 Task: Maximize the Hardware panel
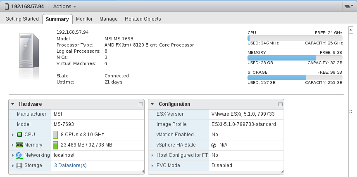141,104
